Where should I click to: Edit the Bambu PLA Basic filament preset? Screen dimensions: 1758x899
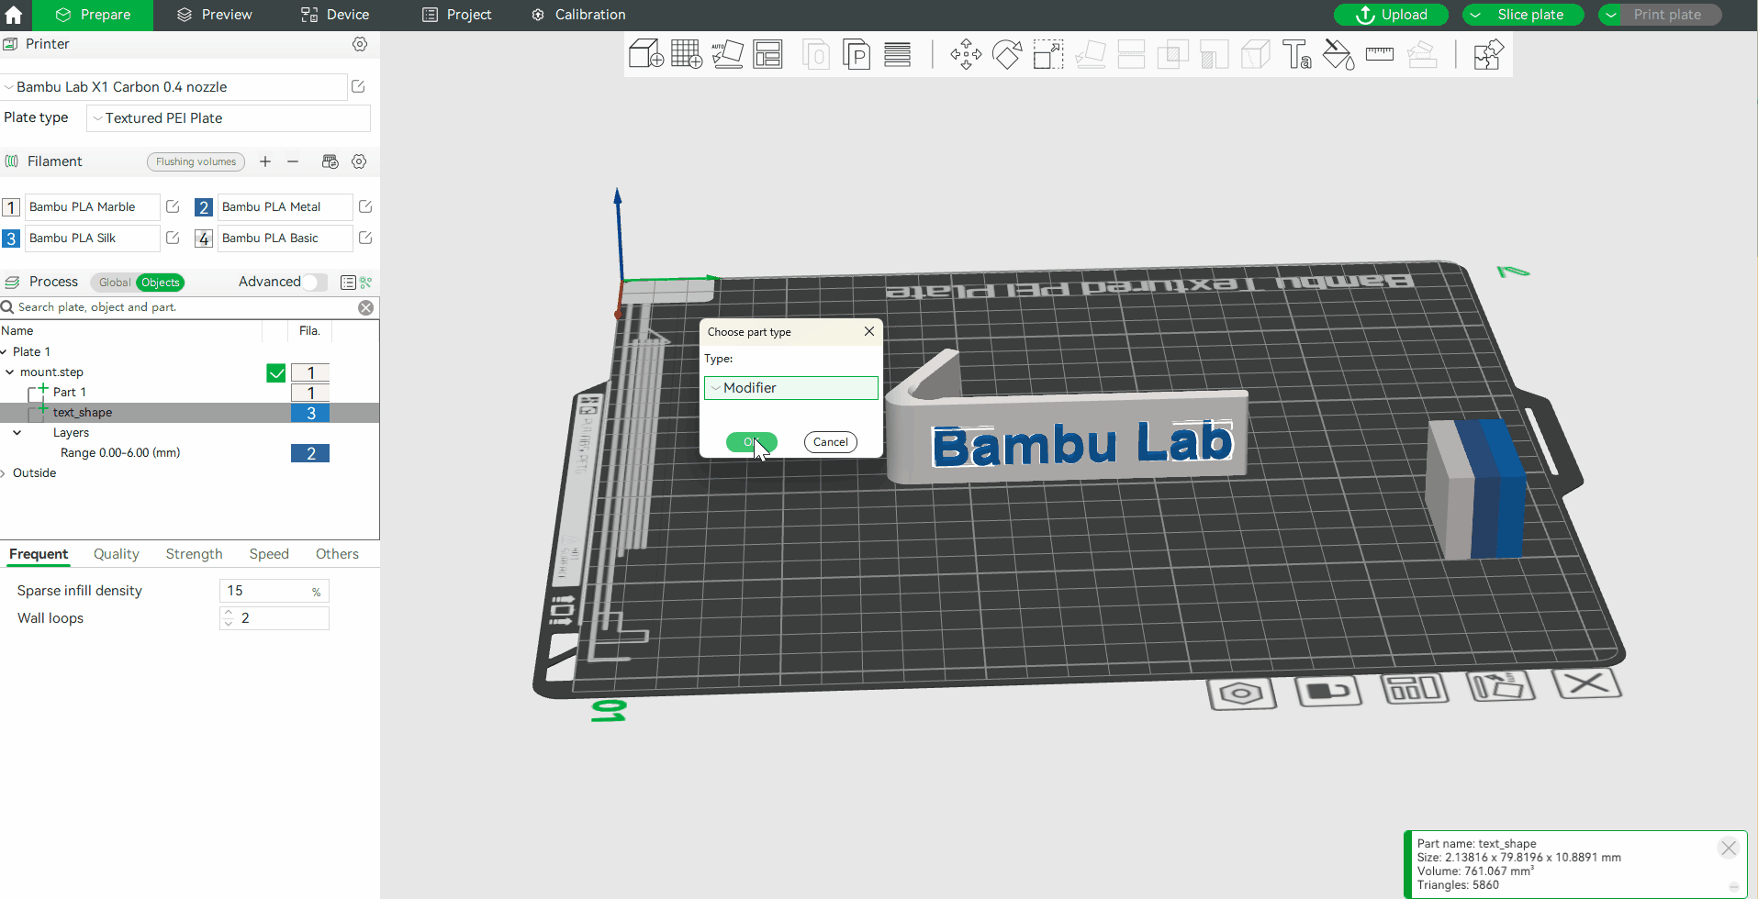[365, 238]
